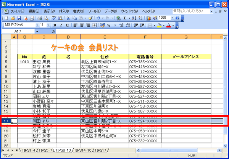
Task: Decrease the indent
Action: (x=136, y=26)
